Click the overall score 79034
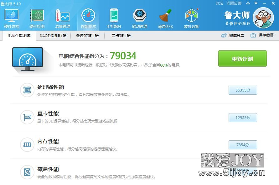 [x=123, y=56]
